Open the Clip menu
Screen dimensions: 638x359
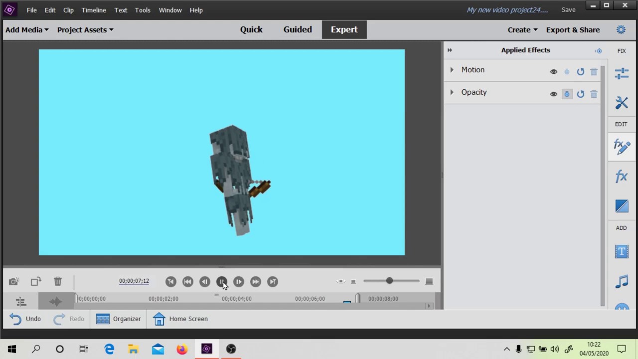point(68,10)
